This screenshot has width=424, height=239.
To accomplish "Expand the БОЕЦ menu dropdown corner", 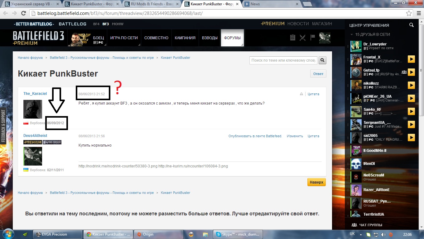I will click(105, 45).
